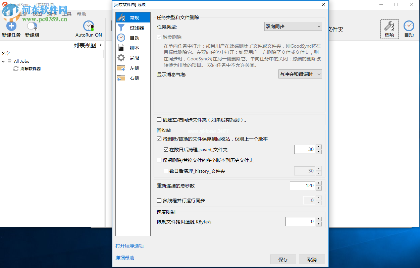Click the 自动 toolbar clock icon at right
Screen dimensions: 420x268
(x=409, y=26)
